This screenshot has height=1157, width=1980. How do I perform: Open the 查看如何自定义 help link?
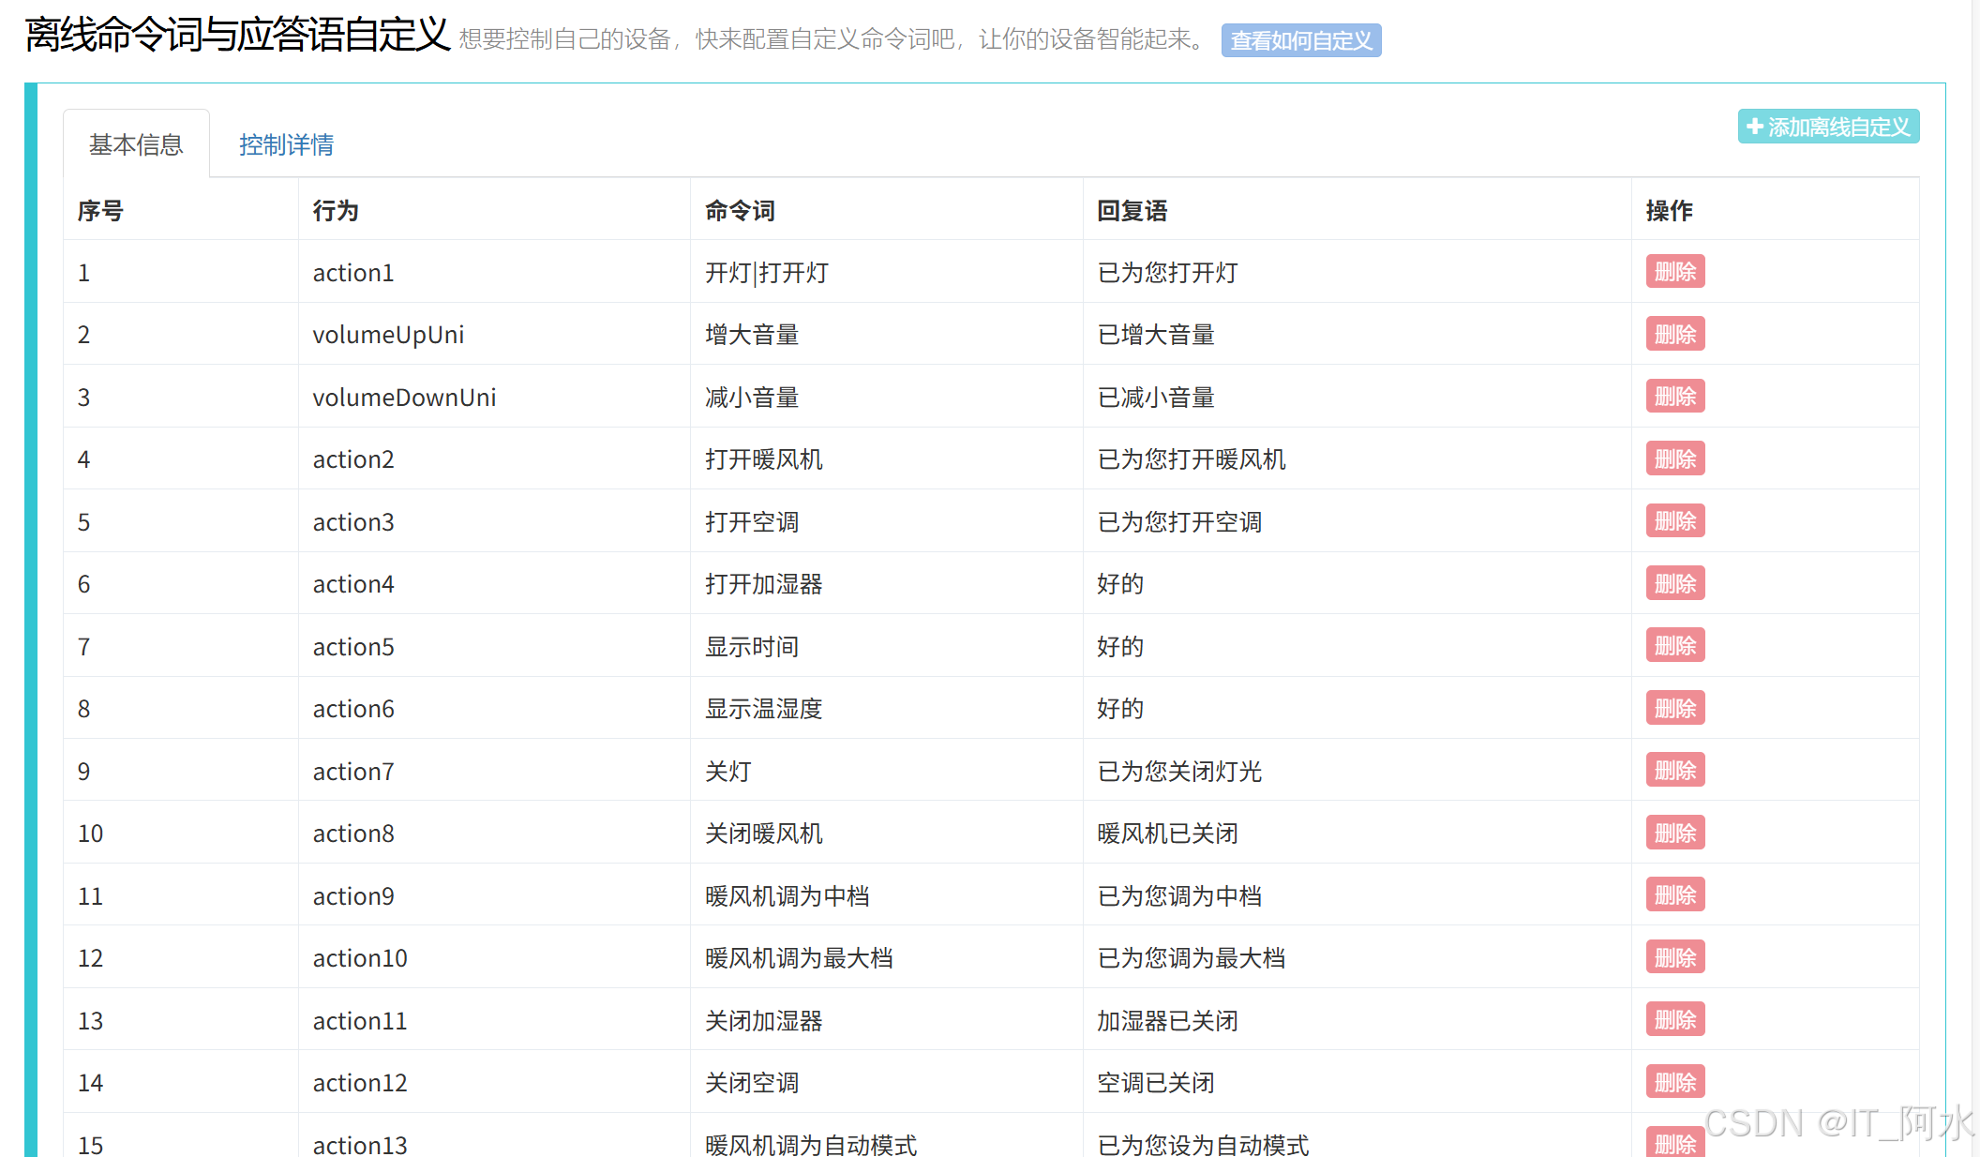[x=1300, y=40]
